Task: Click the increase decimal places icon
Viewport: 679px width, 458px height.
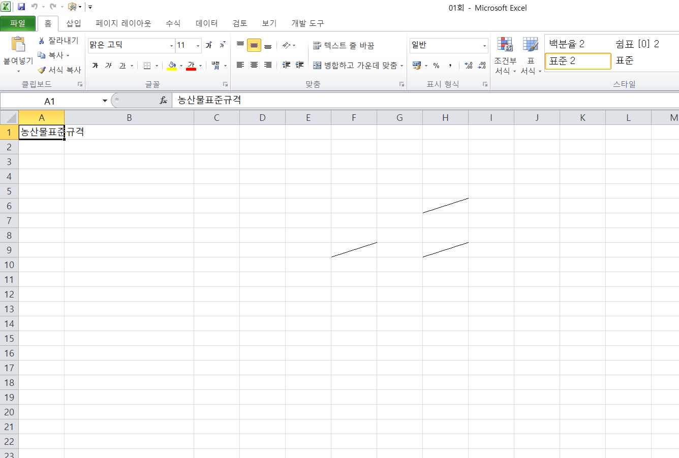Action: tap(469, 66)
